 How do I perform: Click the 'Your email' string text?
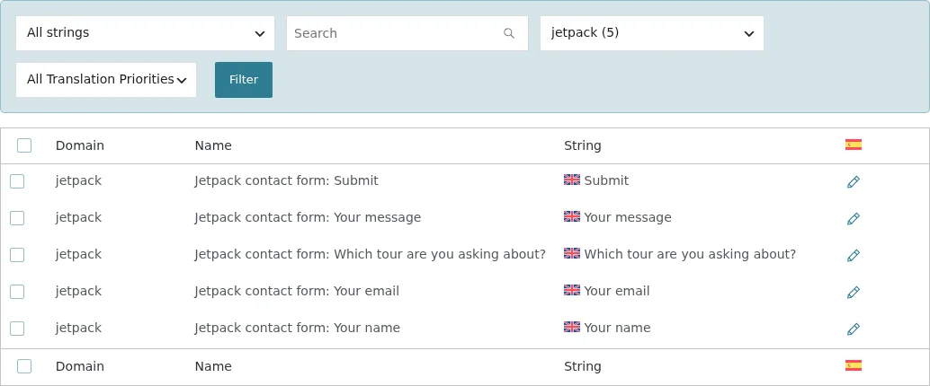click(x=617, y=291)
